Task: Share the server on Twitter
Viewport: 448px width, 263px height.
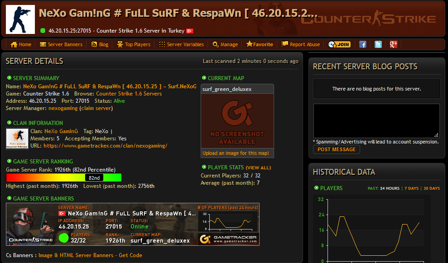Action: 378,44
